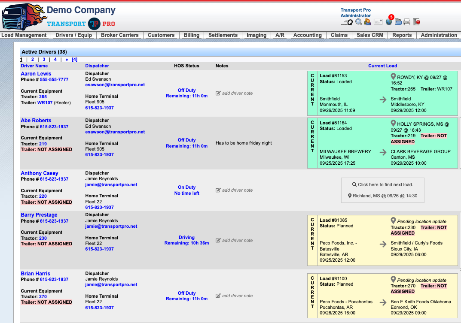Open the Broker Carriers menu
461x323 pixels.
(x=120, y=35)
